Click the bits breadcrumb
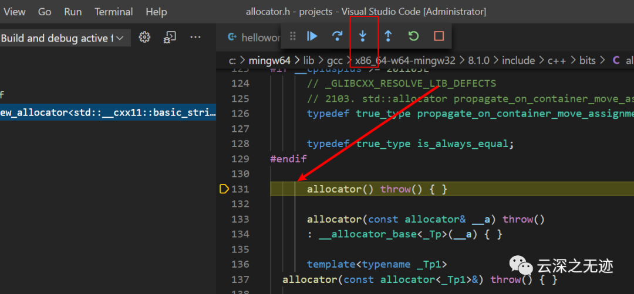Image resolution: width=634 pixels, height=294 pixels. click(x=588, y=60)
